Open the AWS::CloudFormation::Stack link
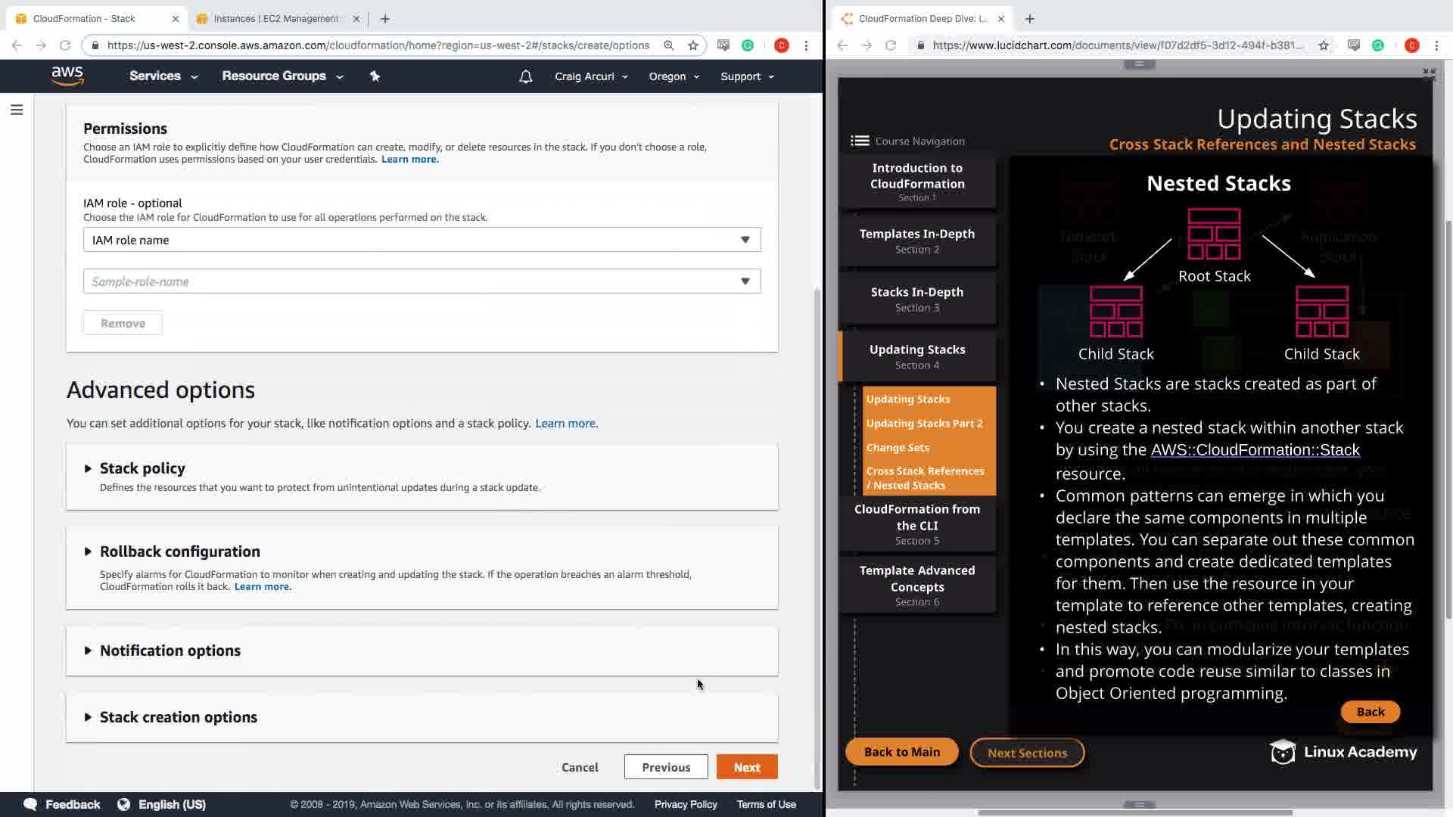1453x817 pixels. click(x=1255, y=450)
